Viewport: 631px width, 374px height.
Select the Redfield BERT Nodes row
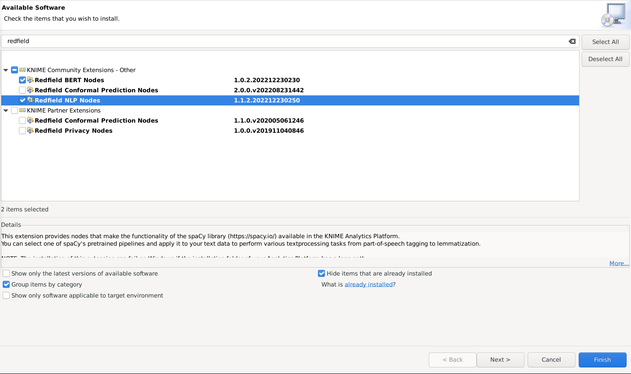coord(290,80)
